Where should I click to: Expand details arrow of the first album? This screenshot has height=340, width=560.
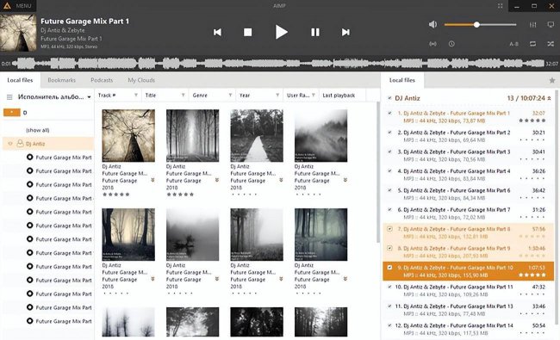pyautogui.click(x=152, y=180)
